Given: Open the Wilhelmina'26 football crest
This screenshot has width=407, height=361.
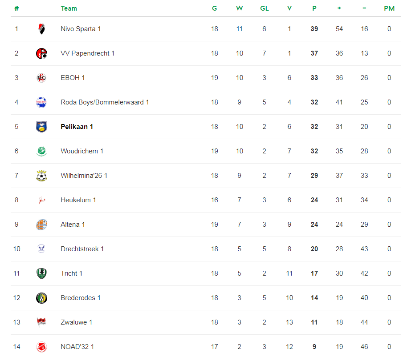Looking at the screenshot, I should click(x=41, y=176).
